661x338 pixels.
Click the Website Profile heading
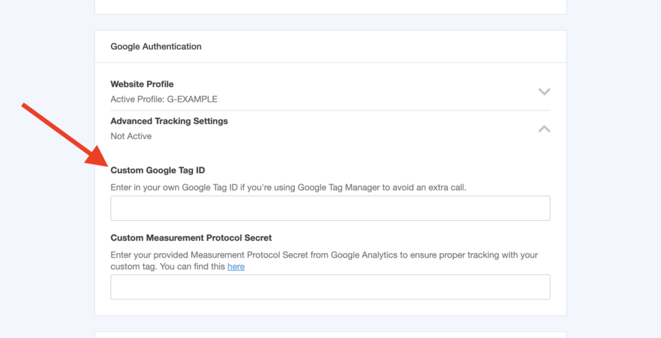[142, 84]
